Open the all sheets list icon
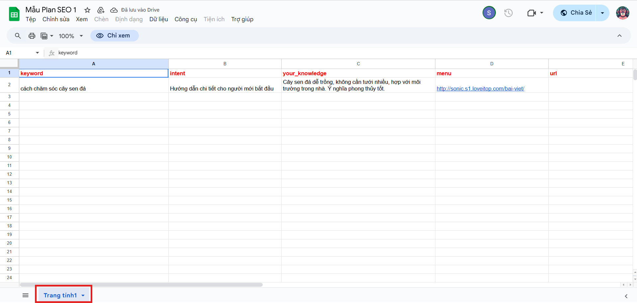This screenshot has height=303, width=637. tap(26, 295)
